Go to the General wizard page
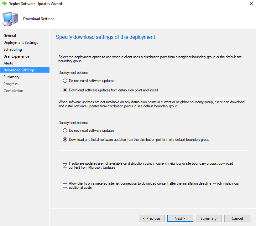Viewport: 256px width, 226px height. [10, 36]
